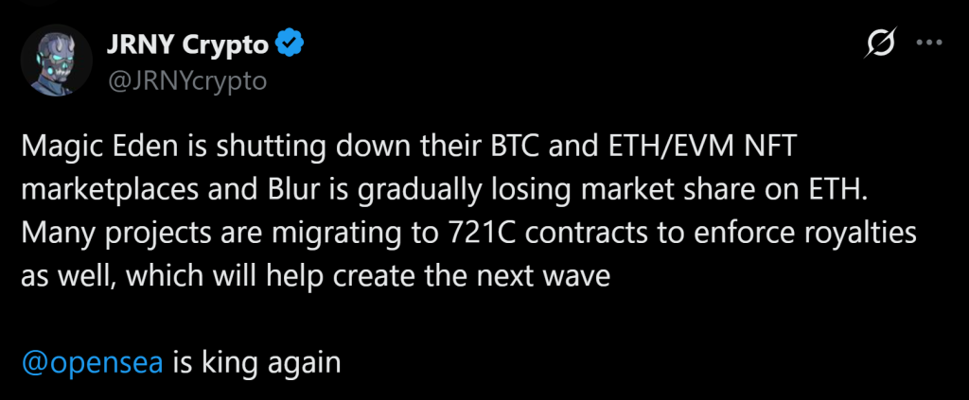Follow the @opensea mention link
Image resolution: width=969 pixels, height=400 pixels.
pyautogui.click(x=92, y=362)
